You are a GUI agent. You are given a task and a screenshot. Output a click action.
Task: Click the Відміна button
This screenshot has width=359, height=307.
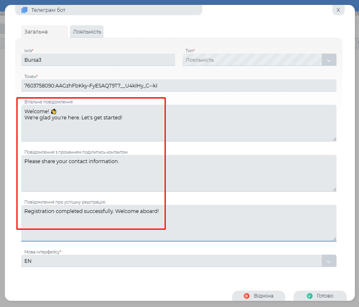coord(260,296)
